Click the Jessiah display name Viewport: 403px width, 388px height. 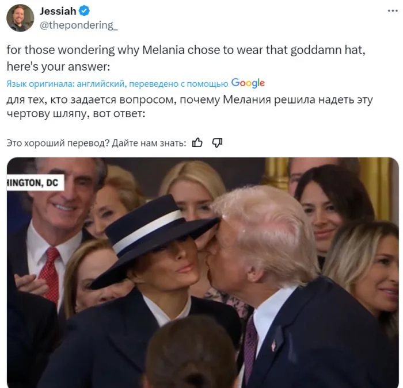coord(58,11)
